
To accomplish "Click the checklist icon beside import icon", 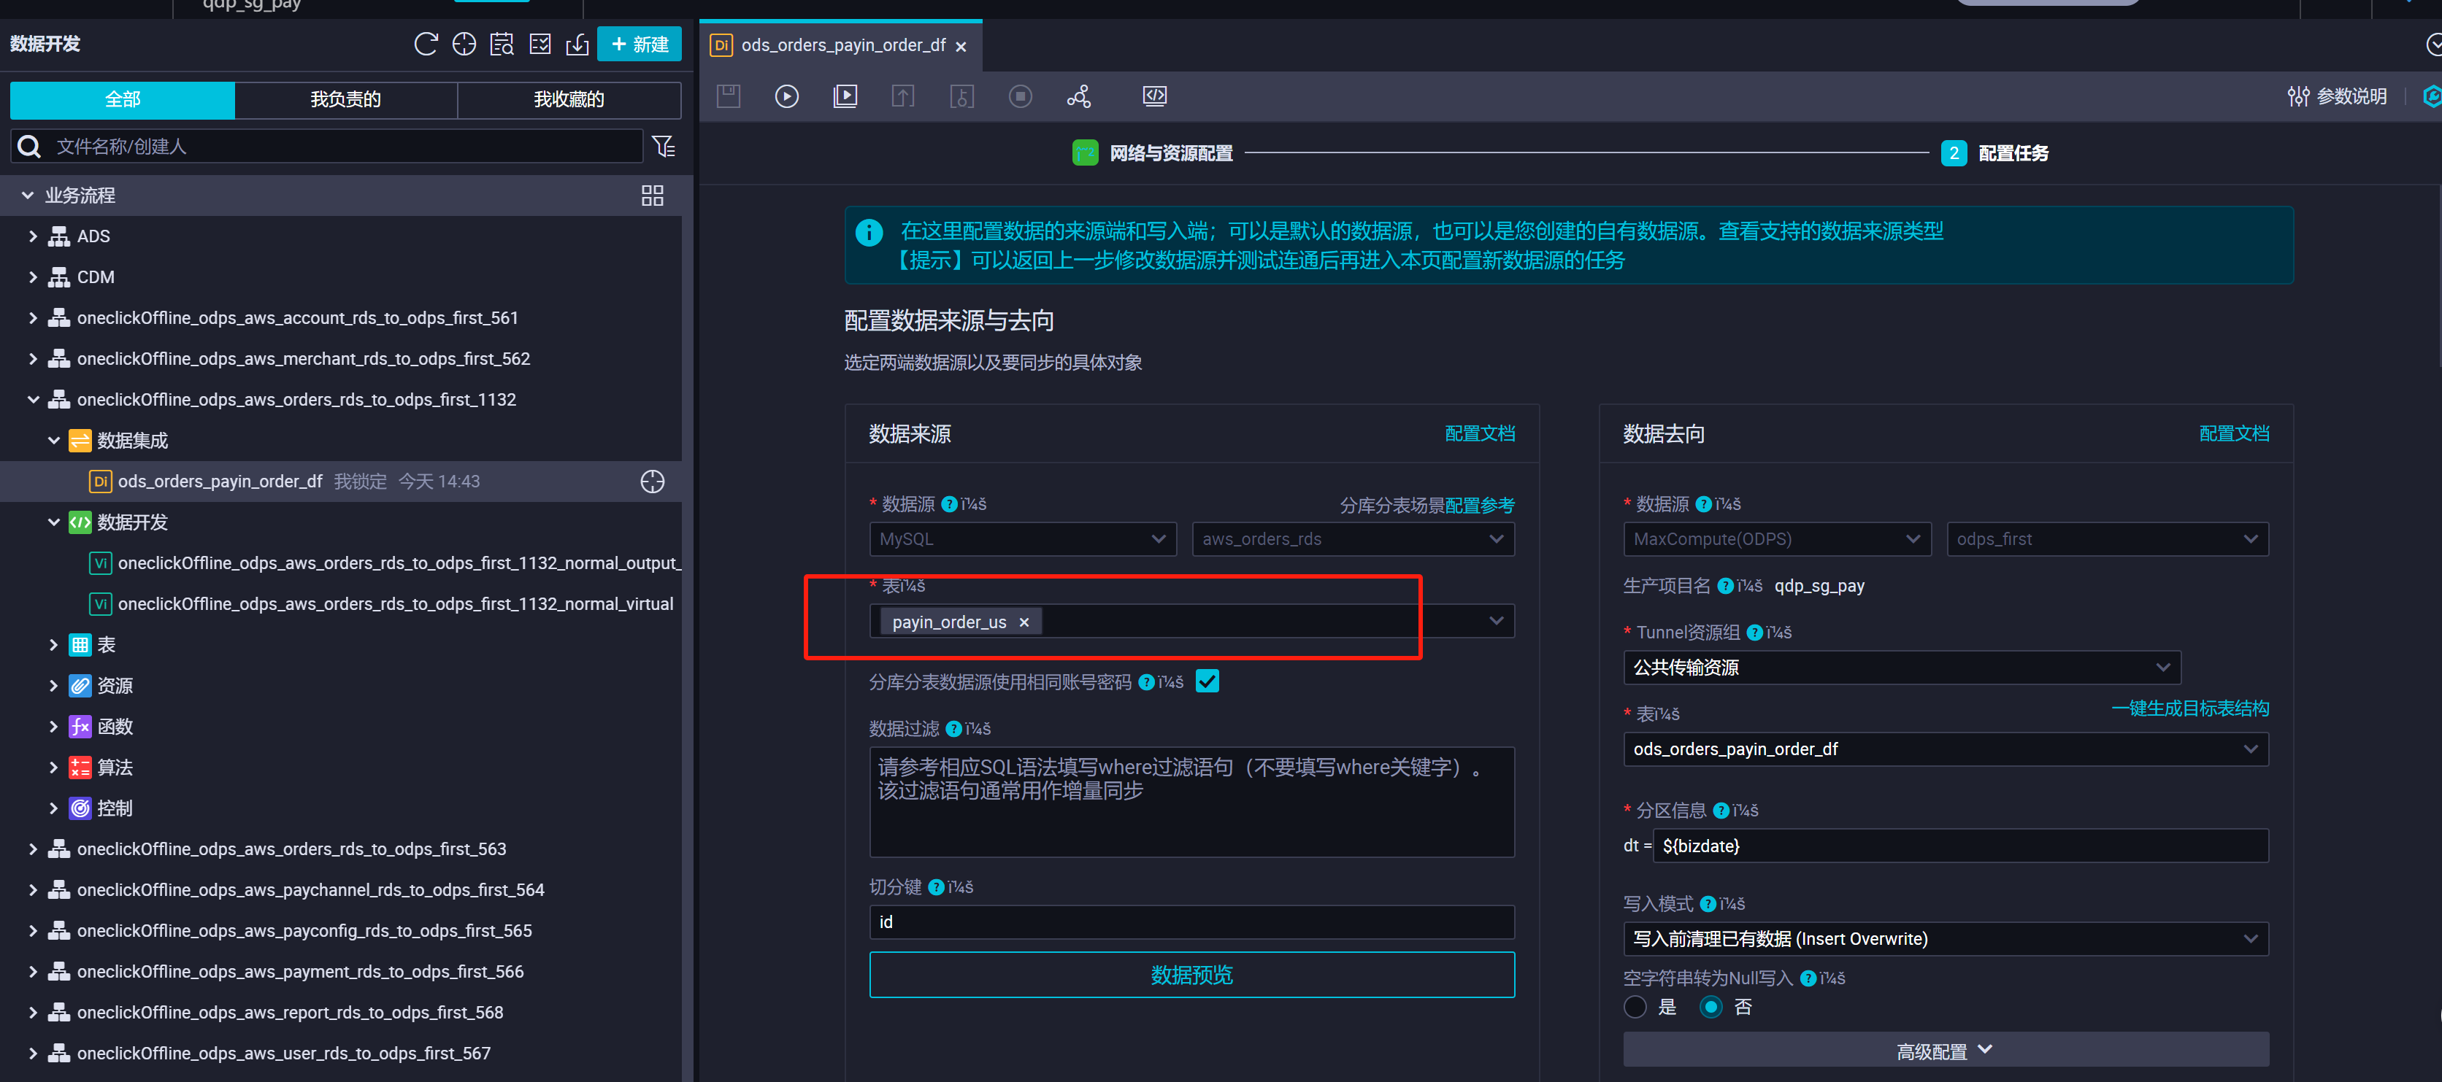I will point(540,45).
